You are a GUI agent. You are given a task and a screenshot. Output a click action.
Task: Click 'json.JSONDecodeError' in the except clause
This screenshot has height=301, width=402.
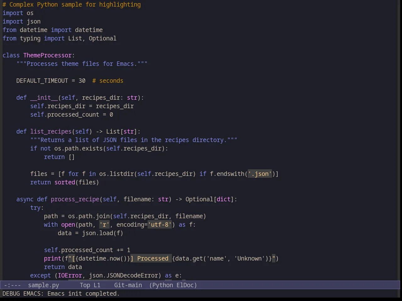[123, 275]
